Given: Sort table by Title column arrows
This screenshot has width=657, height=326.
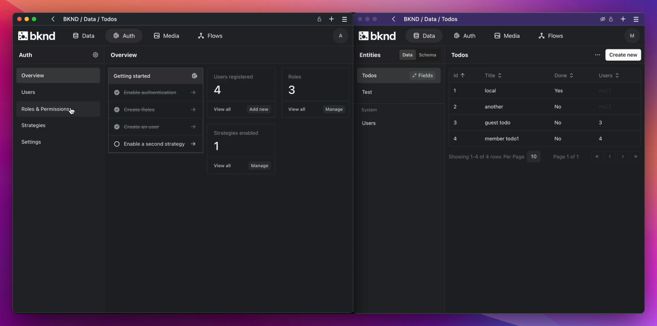Looking at the screenshot, I should tap(500, 76).
